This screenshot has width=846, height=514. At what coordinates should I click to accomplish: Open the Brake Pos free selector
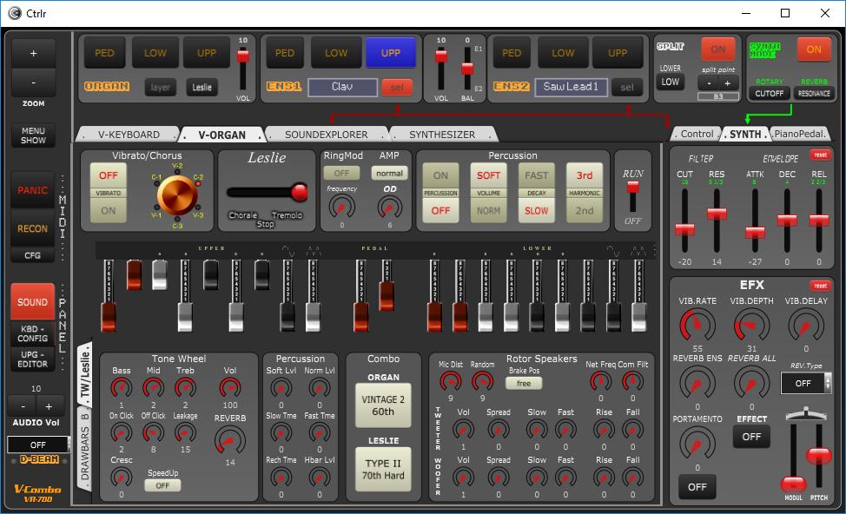coord(524,384)
